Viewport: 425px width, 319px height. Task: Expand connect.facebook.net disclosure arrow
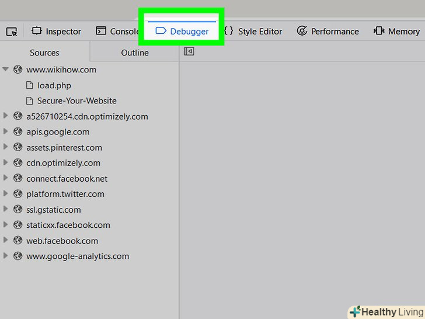point(5,178)
